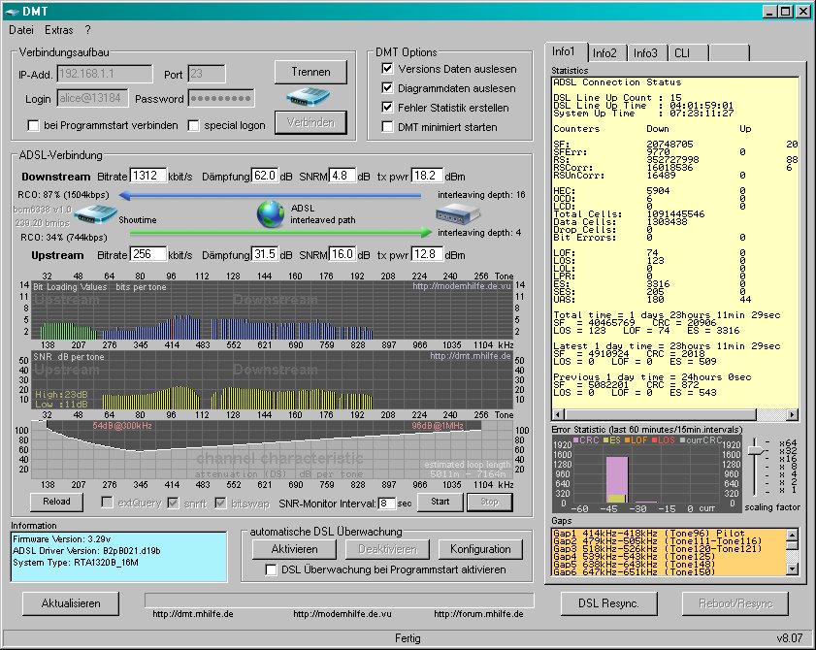Tick bei Programmstart verbinden
Screen dimensions: 816x650
pos(34,125)
